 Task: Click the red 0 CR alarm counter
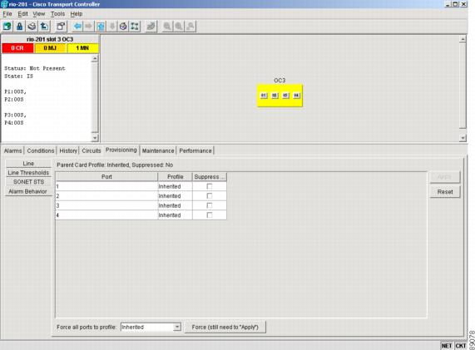[17, 48]
